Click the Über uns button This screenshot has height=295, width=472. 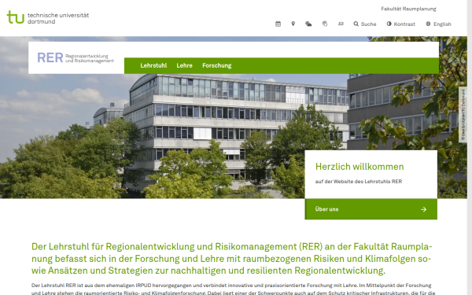pyautogui.click(x=371, y=209)
